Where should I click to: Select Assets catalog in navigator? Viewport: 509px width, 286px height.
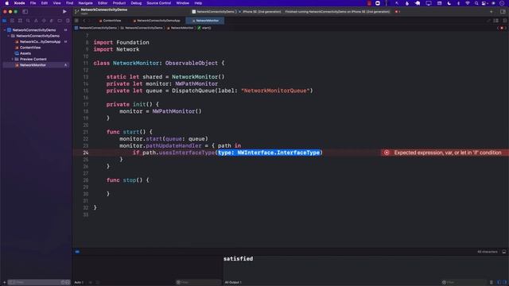pyautogui.click(x=25, y=53)
